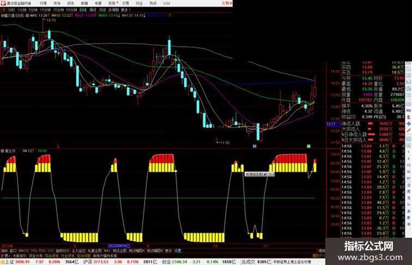This screenshot has height=265, width=412.
Task: Open the 交易 menu in top bar
Action: click(125, 3)
